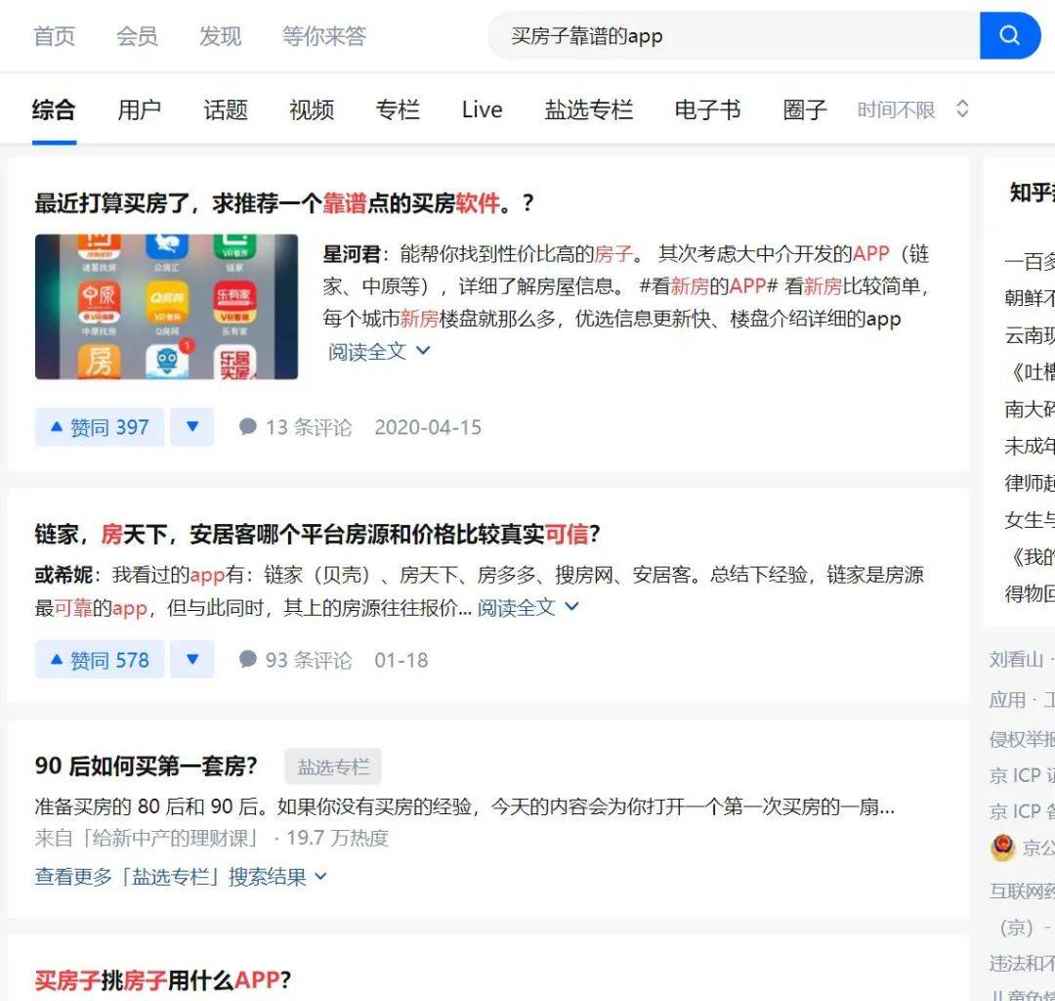Click the 盐选专栏 badge next to 90后 question

[332, 766]
